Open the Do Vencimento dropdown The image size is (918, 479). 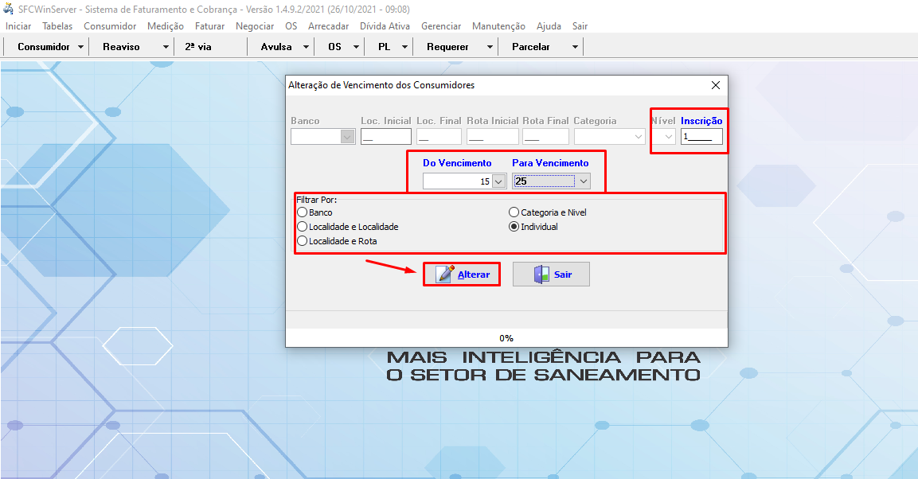(x=499, y=181)
